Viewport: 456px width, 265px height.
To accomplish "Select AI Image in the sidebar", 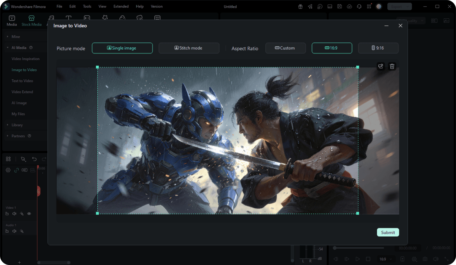I will [19, 103].
